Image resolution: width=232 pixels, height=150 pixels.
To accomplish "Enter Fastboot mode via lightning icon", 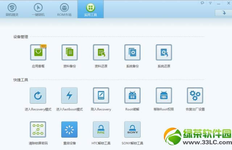I will coord(69,96).
